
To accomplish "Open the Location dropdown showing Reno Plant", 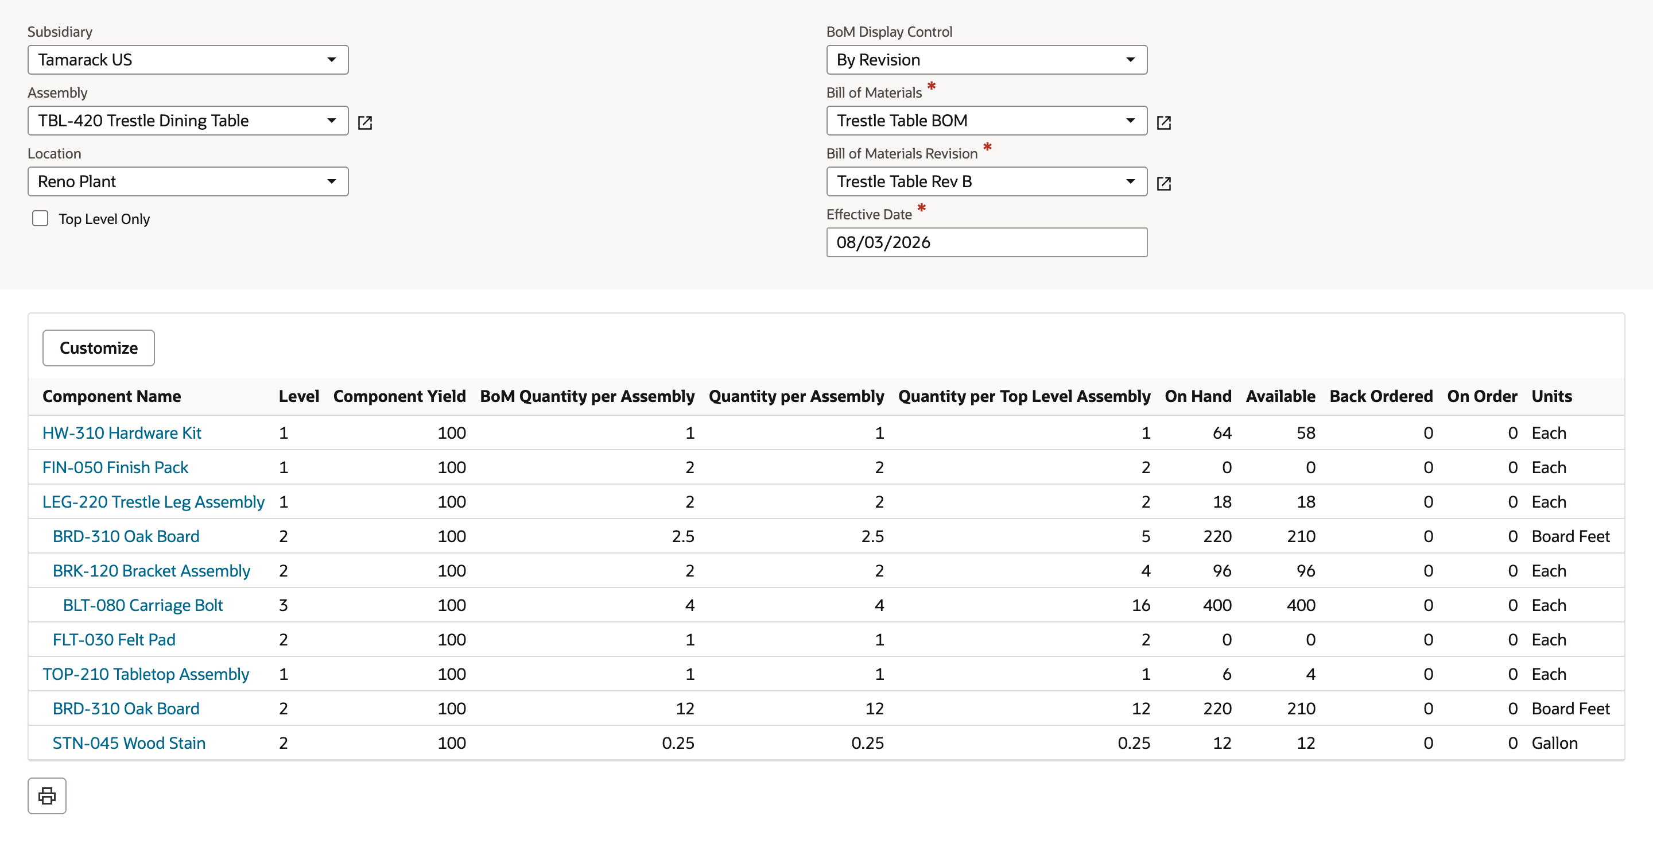I will [188, 181].
